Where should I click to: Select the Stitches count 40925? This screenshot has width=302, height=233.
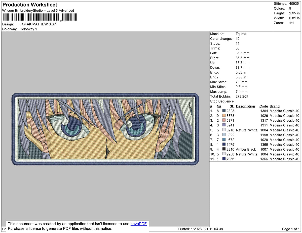click(x=294, y=4)
